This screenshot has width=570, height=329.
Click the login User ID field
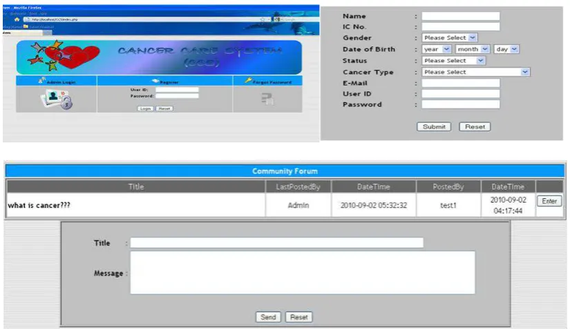[x=177, y=89]
